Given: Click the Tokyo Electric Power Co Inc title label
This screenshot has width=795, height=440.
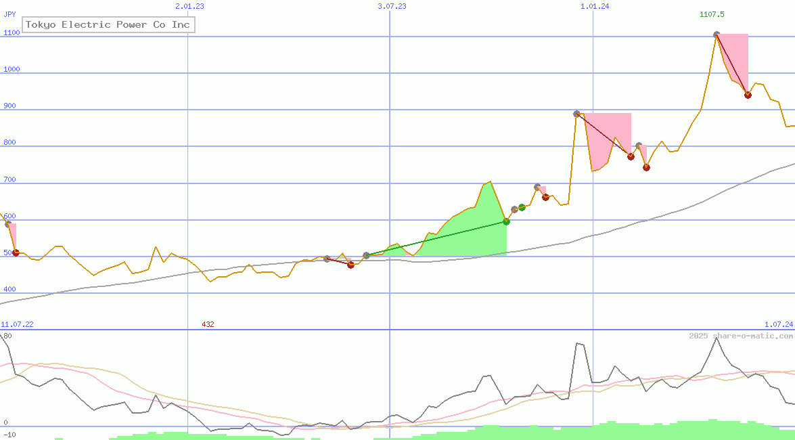Looking at the screenshot, I should click(108, 24).
